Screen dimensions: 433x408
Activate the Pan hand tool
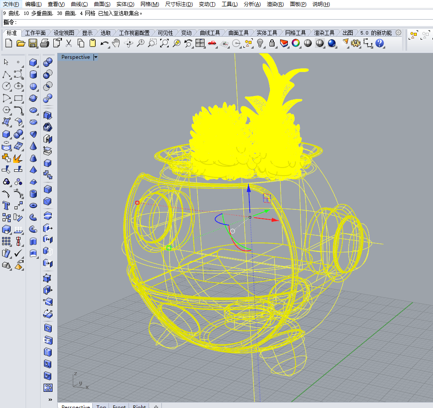(x=116, y=43)
